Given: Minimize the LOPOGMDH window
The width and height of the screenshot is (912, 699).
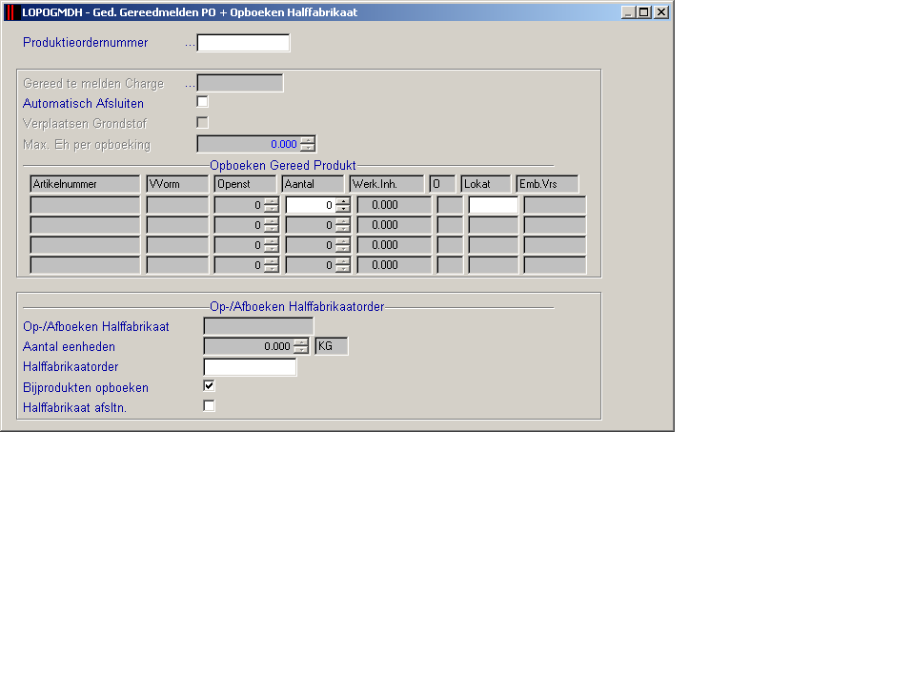Looking at the screenshot, I should tap(628, 12).
